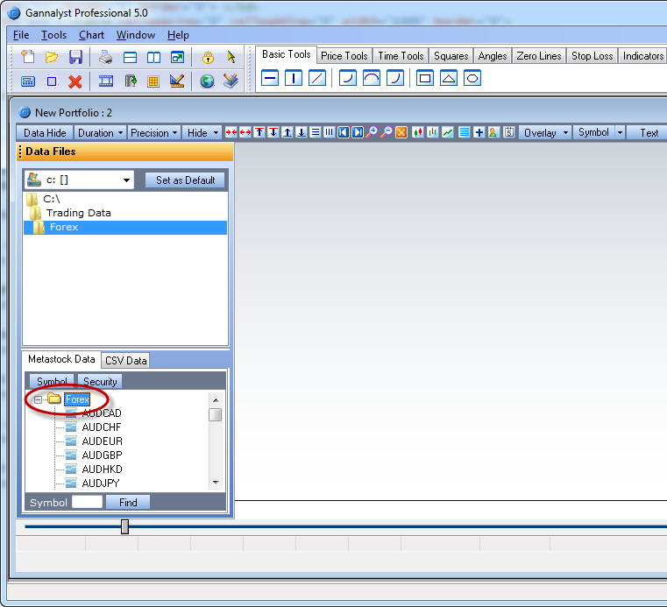Click the yellow grid square icon
This screenshot has height=607, width=667.
[x=153, y=81]
